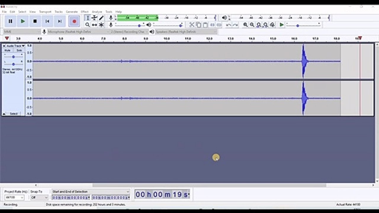Image resolution: width=379 pixels, height=213 pixels.
Task: Click the Cut scissors icon
Action: [x=192, y=25]
